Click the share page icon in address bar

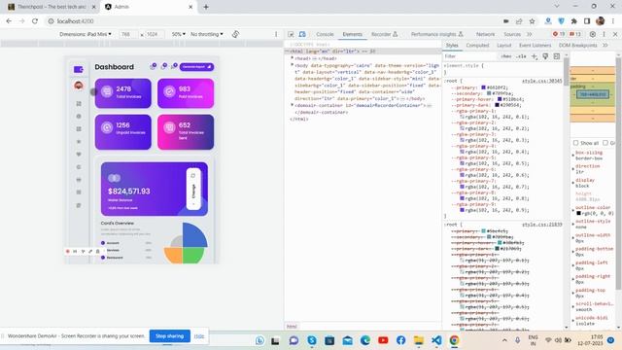519,21
